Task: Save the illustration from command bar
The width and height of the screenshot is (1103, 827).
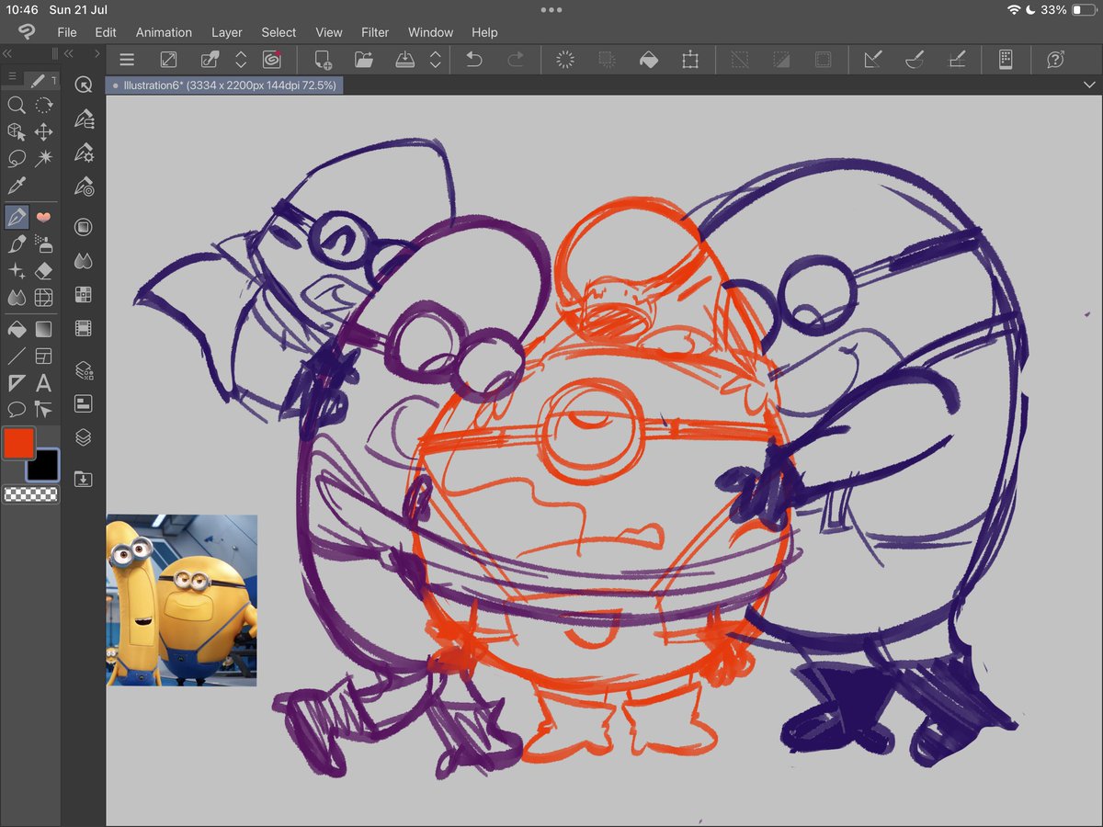Action: [x=405, y=60]
